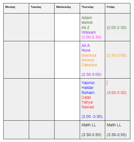The image size is (134, 142).
Task: Click the red (3:00-3:30) Friday time
Action: tap(117, 93)
